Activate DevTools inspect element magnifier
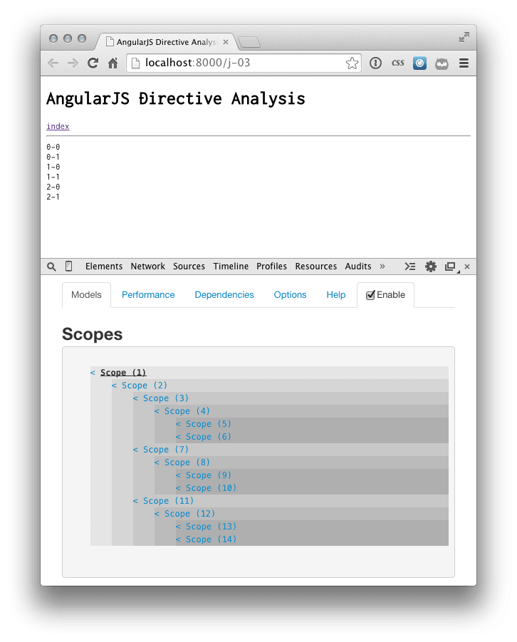This screenshot has height=642, width=517. [x=51, y=266]
